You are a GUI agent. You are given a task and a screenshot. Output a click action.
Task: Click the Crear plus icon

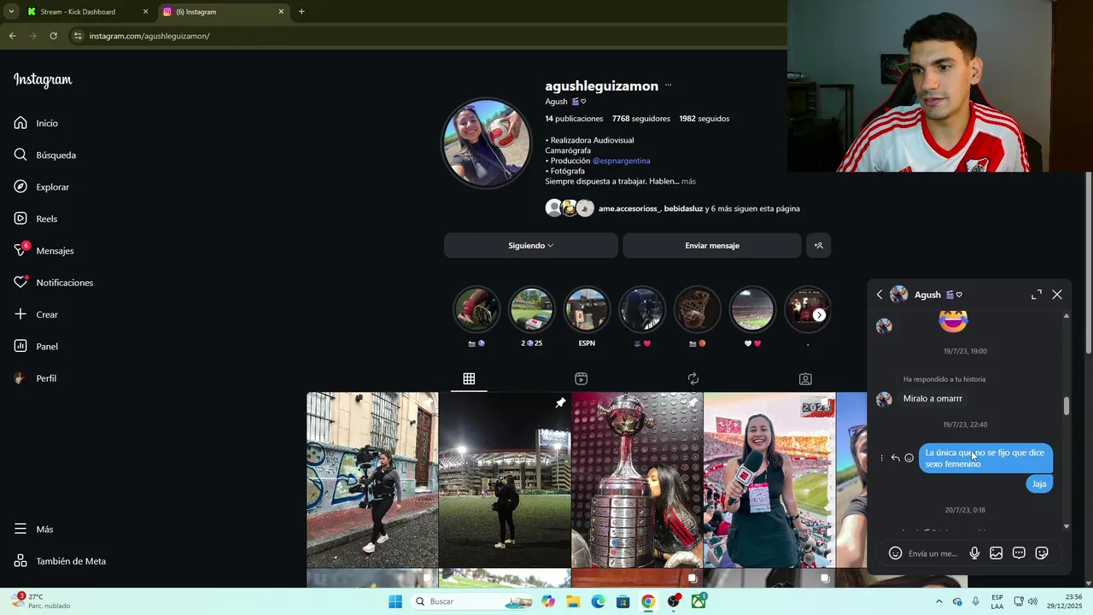(x=20, y=314)
